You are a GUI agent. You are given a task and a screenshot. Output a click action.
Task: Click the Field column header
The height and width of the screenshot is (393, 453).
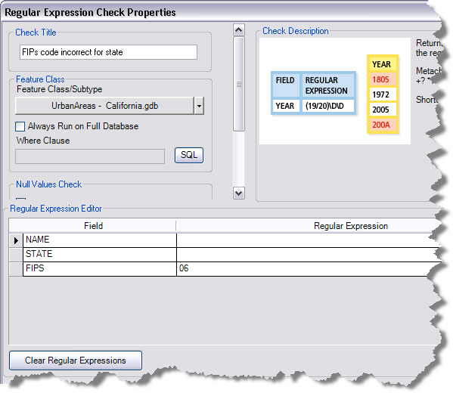click(93, 226)
